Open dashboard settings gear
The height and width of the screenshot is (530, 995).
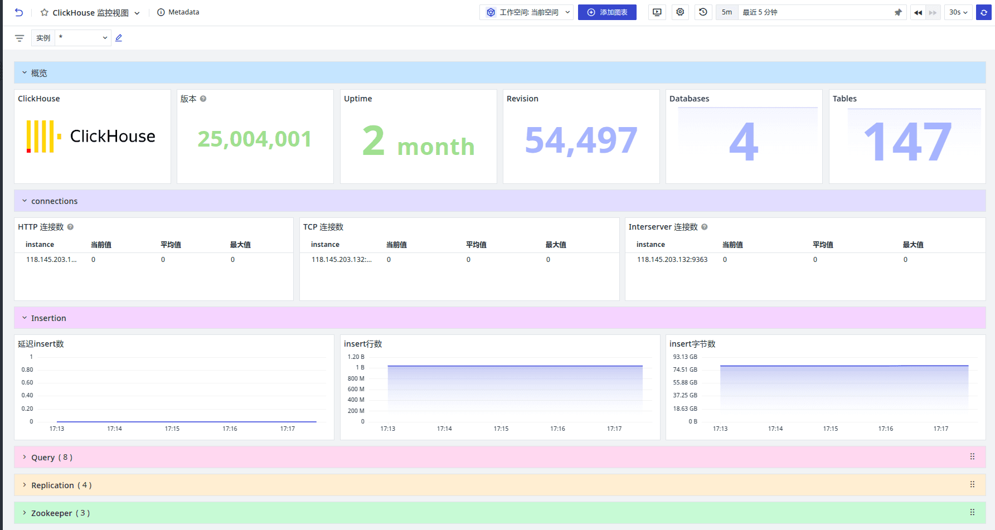pos(680,12)
